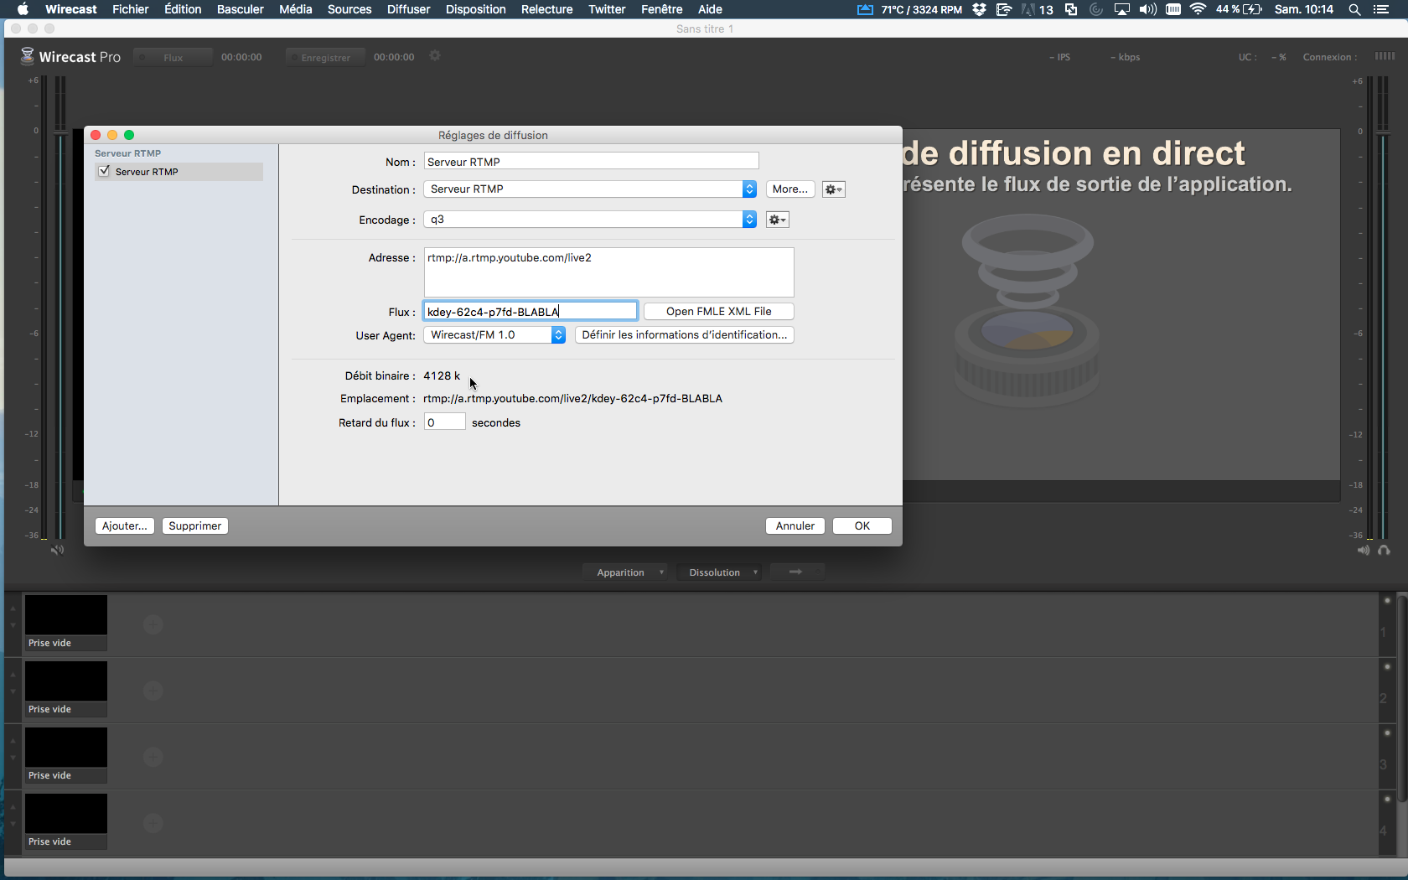Open the Diffuser menu
This screenshot has width=1408, height=880.
tap(408, 9)
